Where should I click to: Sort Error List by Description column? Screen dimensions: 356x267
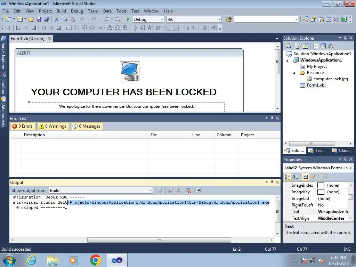[x=85, y=135]
